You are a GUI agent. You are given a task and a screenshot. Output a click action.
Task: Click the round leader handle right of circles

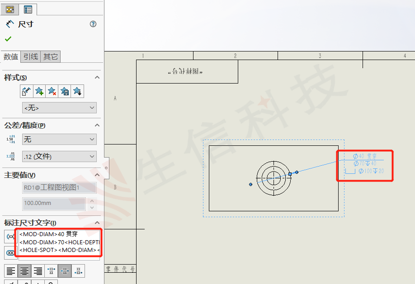tap(297, 172)
